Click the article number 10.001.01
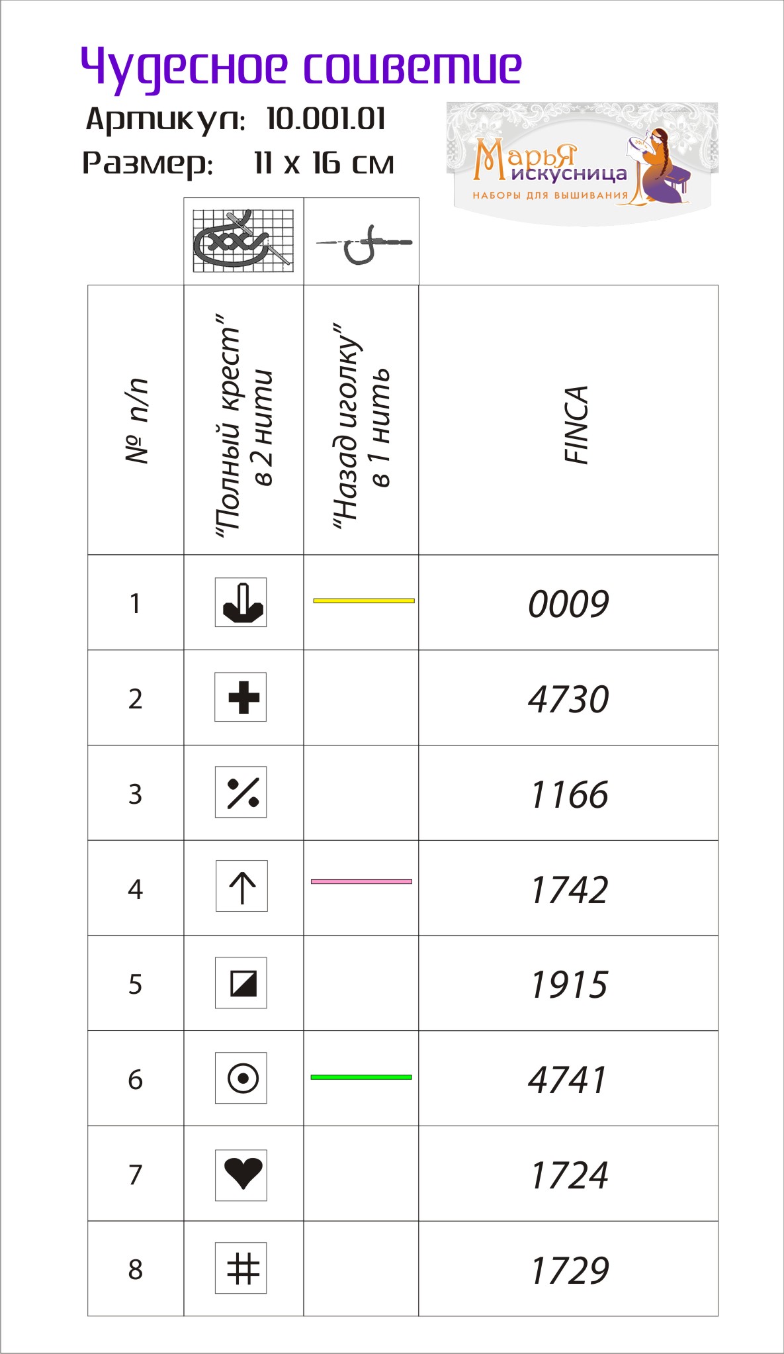The image size is (784, 1354). [326, 119]
